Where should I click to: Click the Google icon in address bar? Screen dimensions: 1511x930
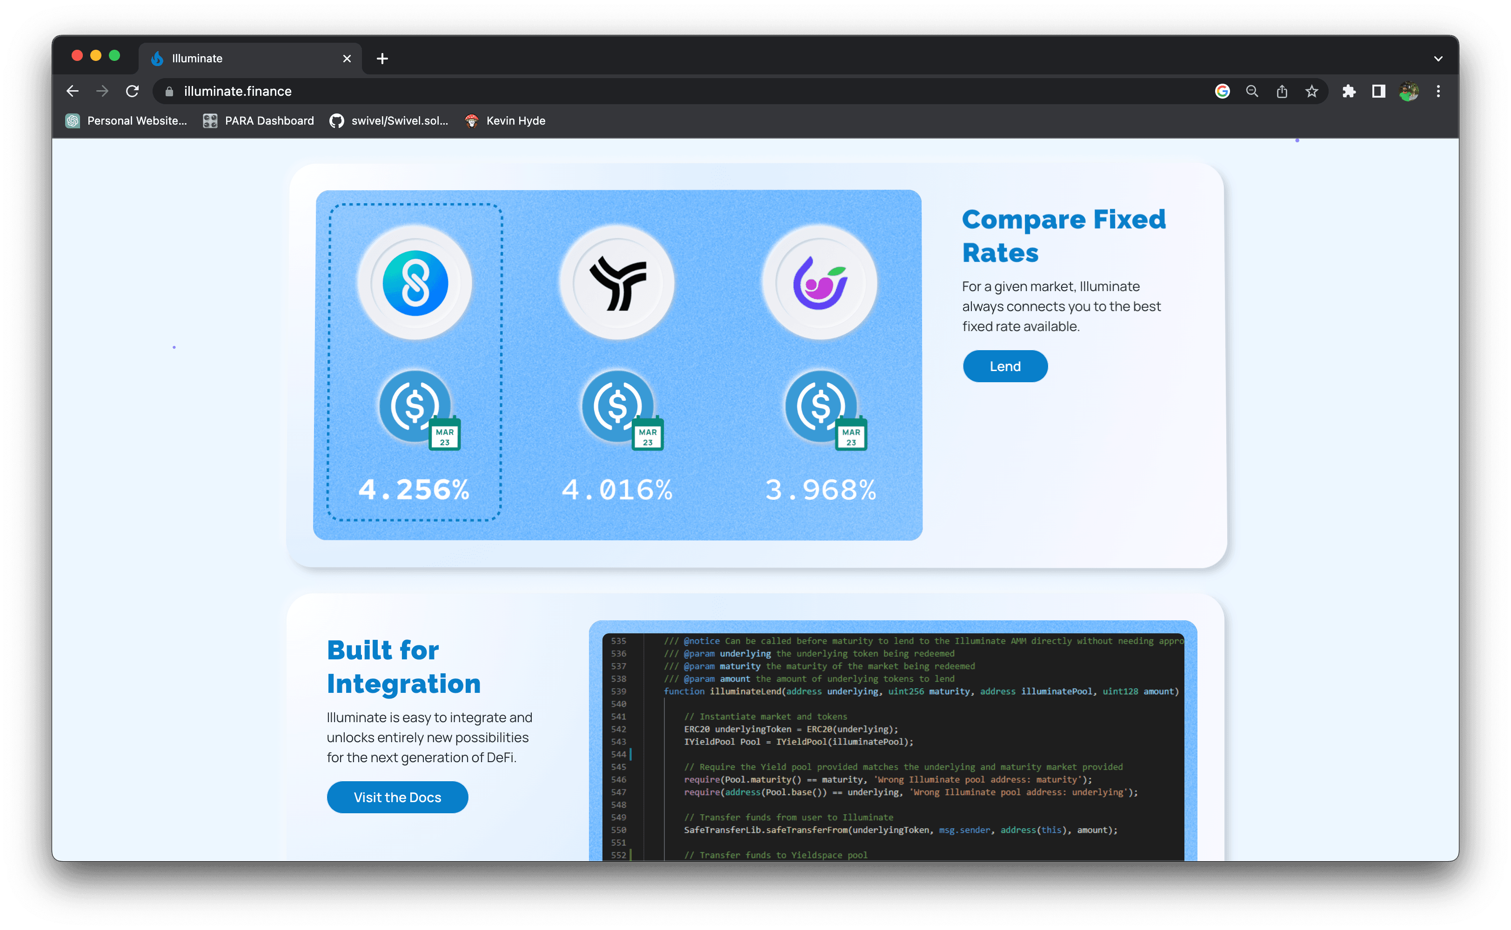1223,92
